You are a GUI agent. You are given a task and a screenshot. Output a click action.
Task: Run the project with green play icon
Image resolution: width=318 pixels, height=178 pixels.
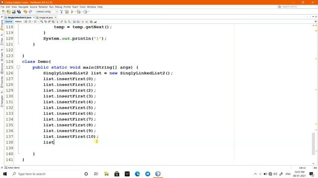[72, 12]
